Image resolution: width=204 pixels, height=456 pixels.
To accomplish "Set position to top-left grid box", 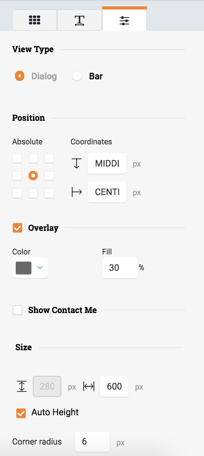I will coord(17,158).
